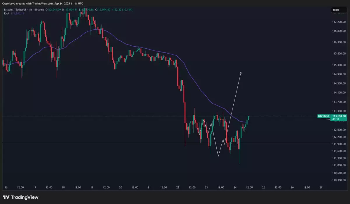Click the date label 26 on time axis
The image size is (350, 204).
click(292, 187)
